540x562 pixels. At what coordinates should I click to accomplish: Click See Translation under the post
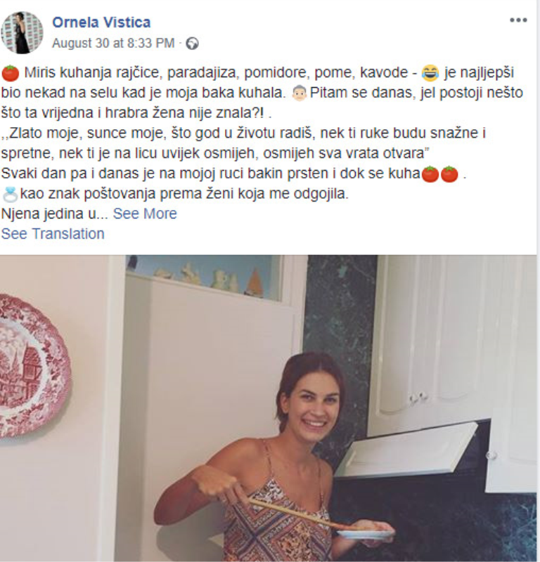(x=53, y=234)
